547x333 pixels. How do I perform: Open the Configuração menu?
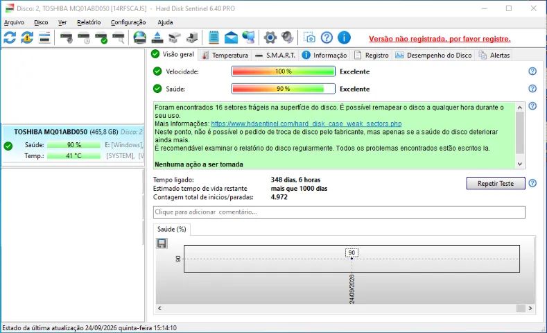tap(128, 22)
